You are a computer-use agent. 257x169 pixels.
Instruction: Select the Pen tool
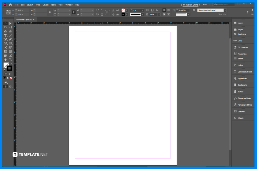pyautogui.click(x=5, y=39)
